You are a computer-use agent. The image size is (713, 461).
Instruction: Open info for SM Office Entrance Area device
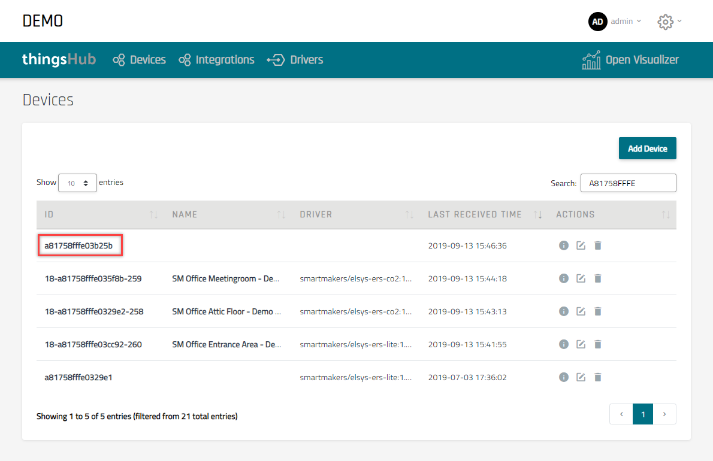point(563,344)
